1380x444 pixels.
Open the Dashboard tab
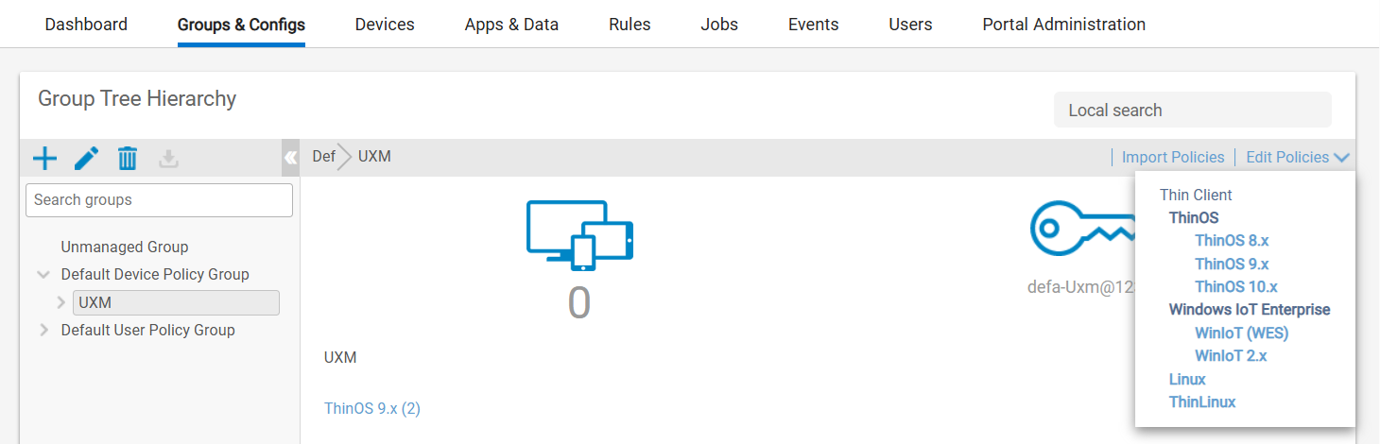[x=86, y=25]
